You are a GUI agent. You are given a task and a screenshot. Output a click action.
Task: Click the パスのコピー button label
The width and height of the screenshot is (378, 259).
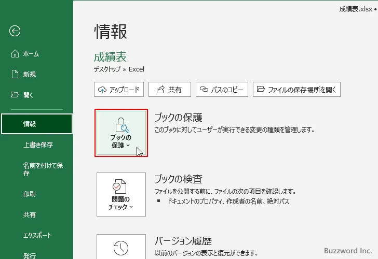point(227,90)
